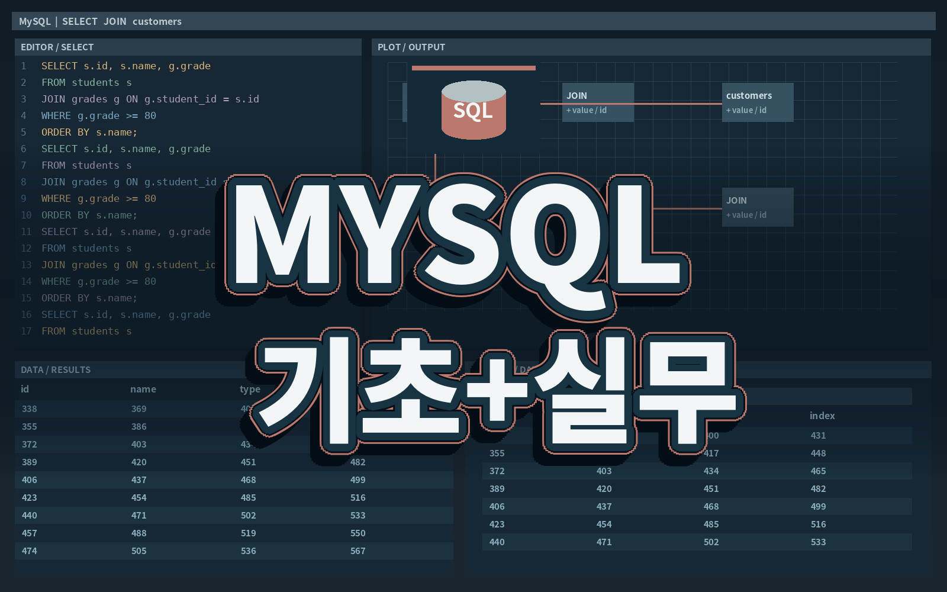
Task: Click the id column header in DATA / RESULTS
Action: pyautogui.click(x=25, y=389)
